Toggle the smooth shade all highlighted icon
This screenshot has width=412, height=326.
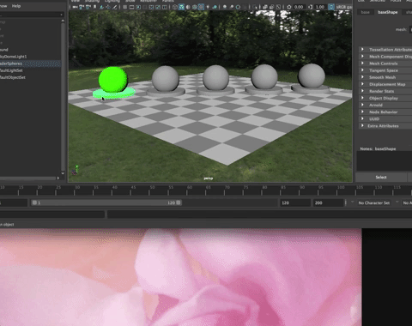[x=181, y=7]
